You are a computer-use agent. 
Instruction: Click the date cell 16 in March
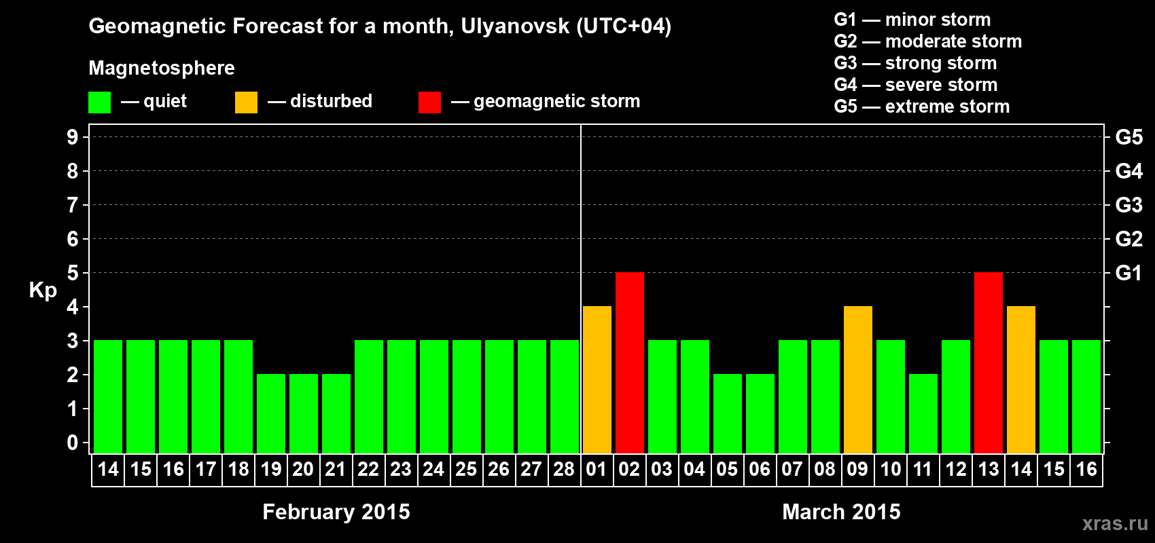(1086, 470)
